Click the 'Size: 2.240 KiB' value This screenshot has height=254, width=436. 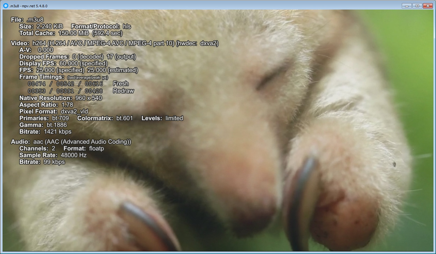pos(41,27)
